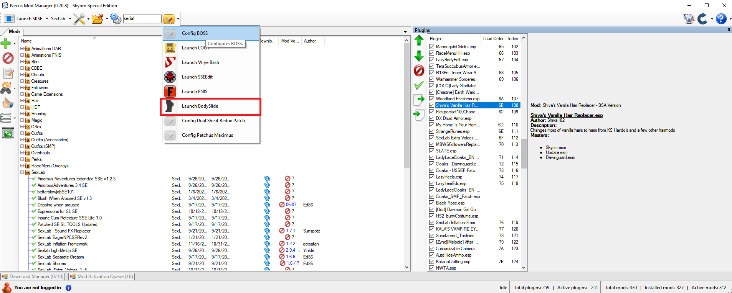Viewport: 732px width, 293px height.
Task: Toggle Shiva's Vanilla Hair plugin checkbox
Action: tap(432, 105)
